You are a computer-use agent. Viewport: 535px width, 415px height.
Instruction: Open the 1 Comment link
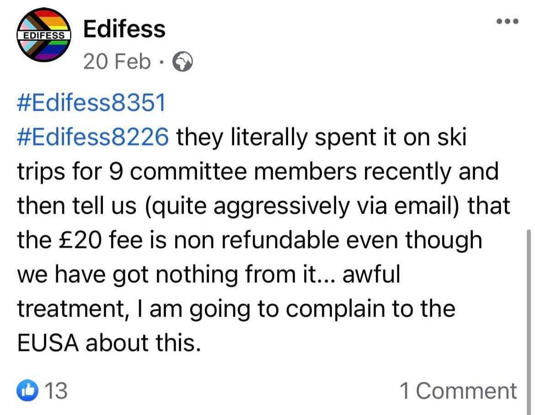tap(458, 391)
